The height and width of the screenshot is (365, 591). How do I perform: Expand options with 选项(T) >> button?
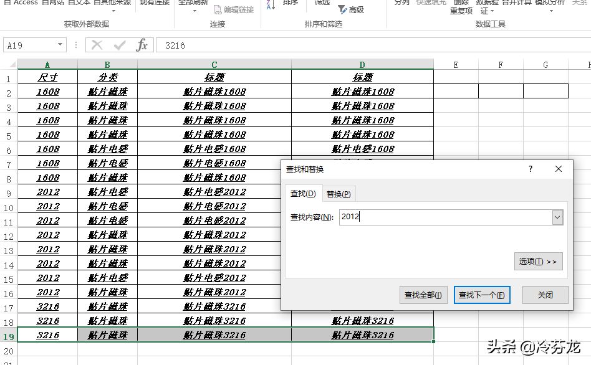(538, 262)
